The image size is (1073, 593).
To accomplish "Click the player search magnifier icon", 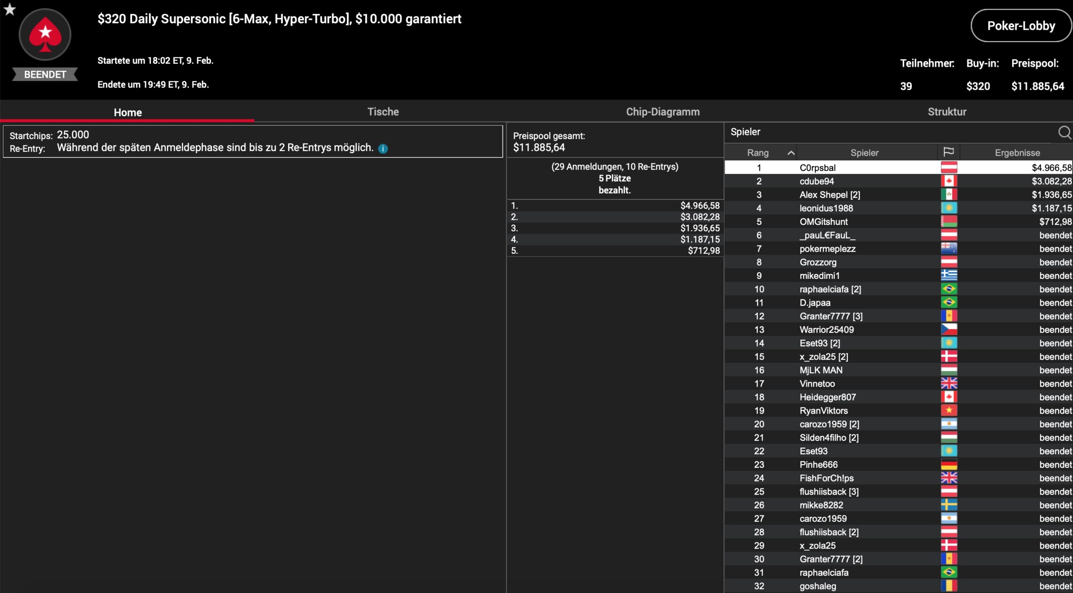I will pos(1064,132).
